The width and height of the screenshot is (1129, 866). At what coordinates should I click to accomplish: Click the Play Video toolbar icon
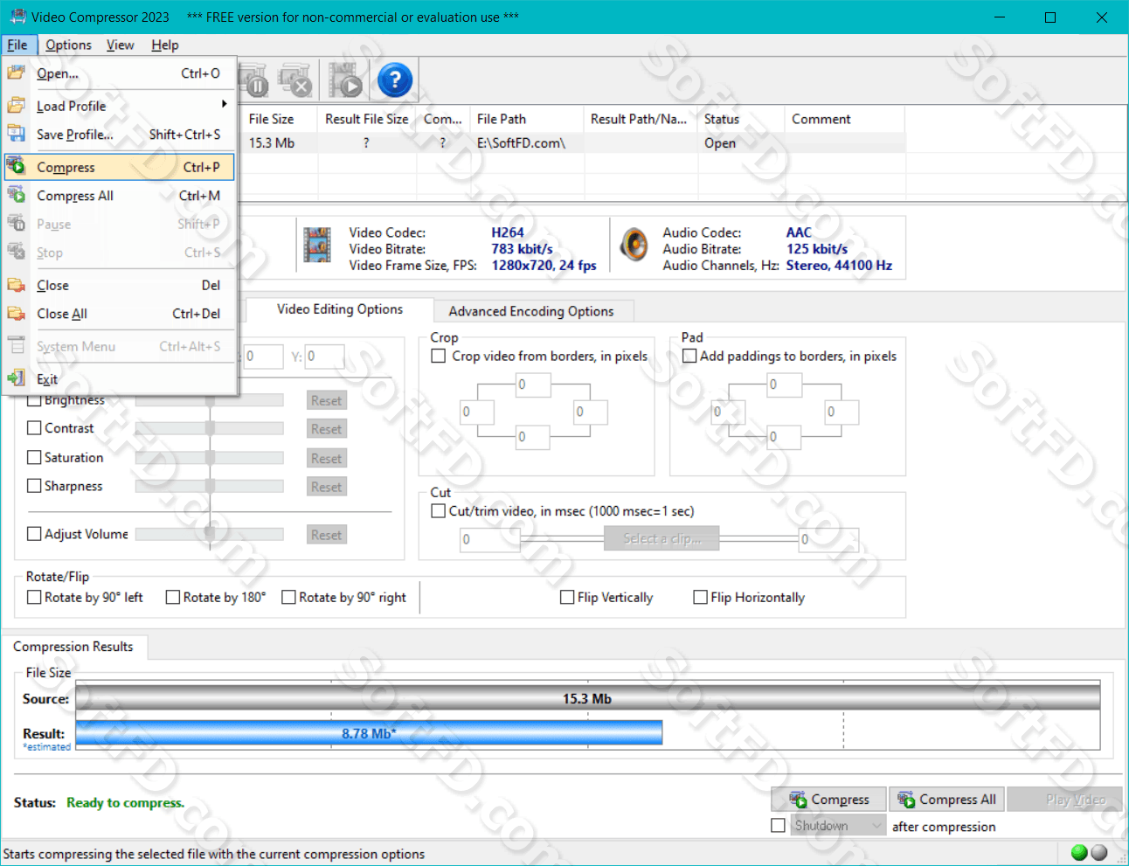(x=346, y=80)
